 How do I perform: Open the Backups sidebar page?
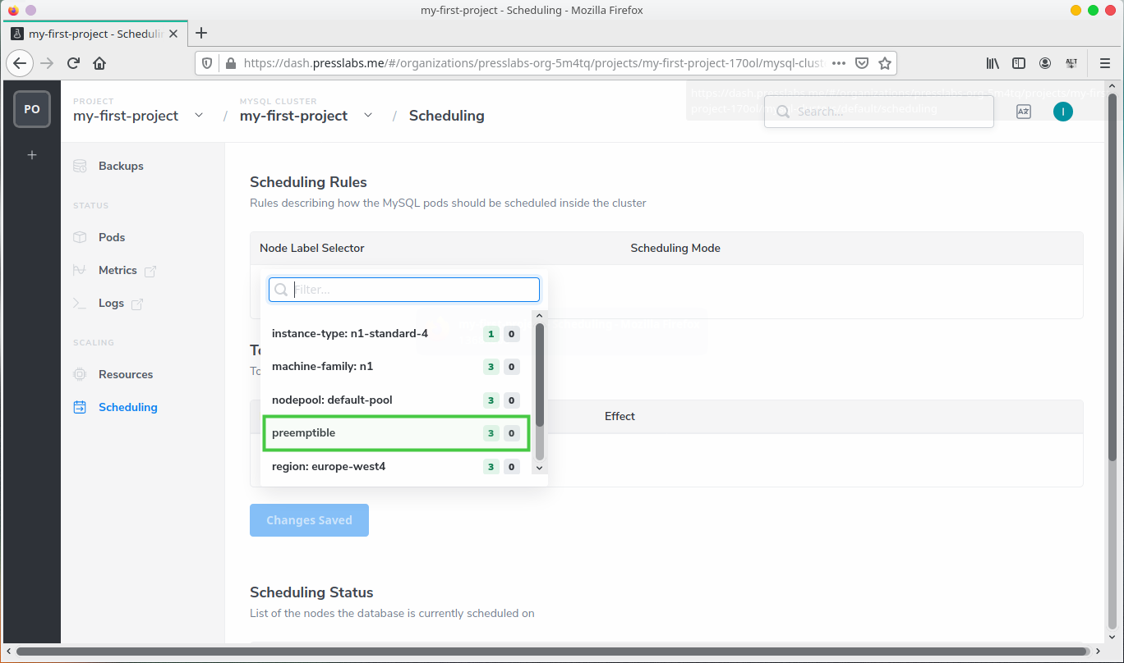coord(121,166)
